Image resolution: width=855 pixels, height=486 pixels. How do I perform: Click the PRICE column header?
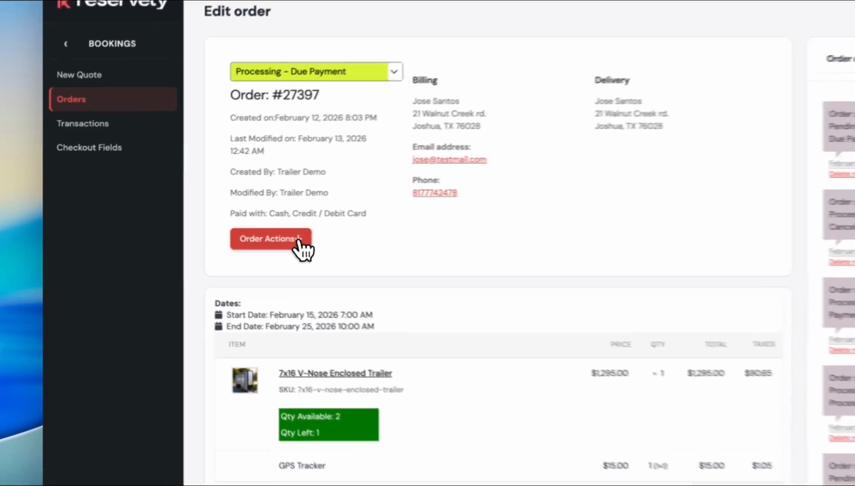(620, 344)
